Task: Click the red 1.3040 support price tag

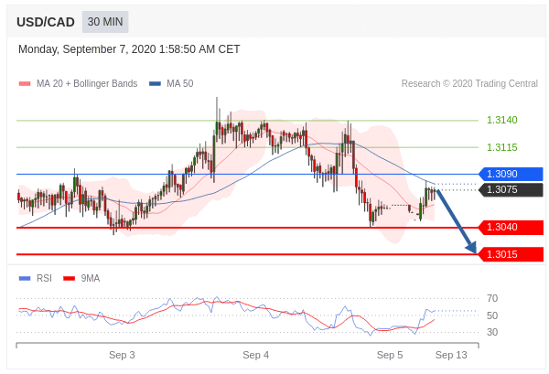Action: [511, 228]
